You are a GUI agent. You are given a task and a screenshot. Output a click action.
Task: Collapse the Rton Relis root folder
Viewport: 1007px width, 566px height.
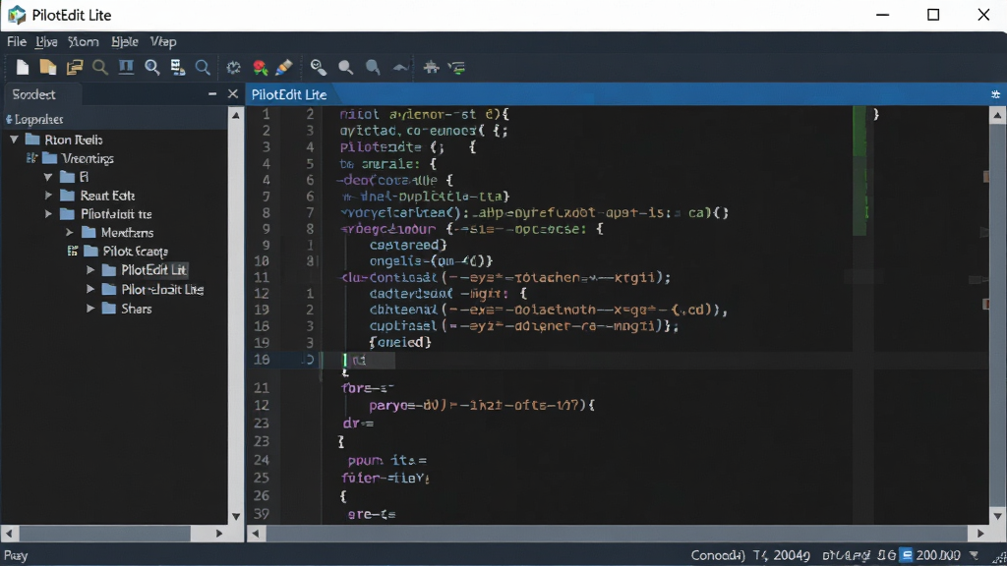[x=14, y=140]
